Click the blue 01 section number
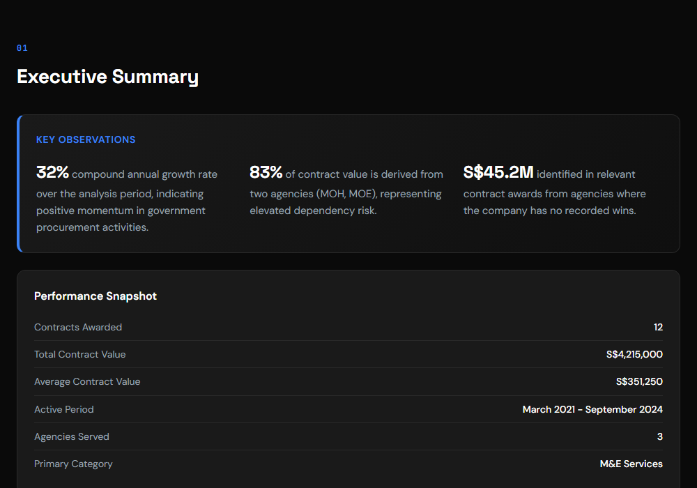Image resolution: width=697 pixels, height=488 pixels. click(22, 48)
